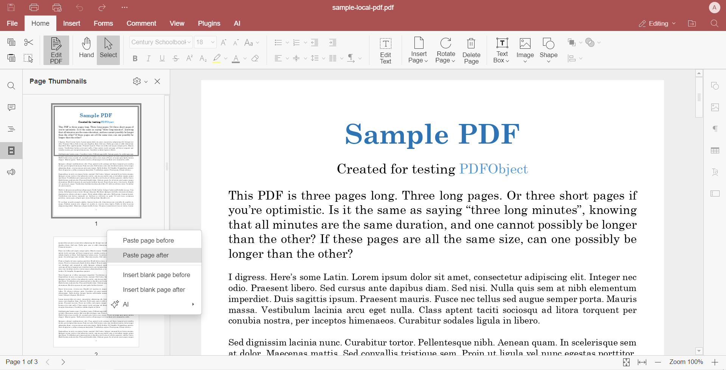Click the font color A swatch
This screenshot has width=726, height=370.
coord(236,58)
